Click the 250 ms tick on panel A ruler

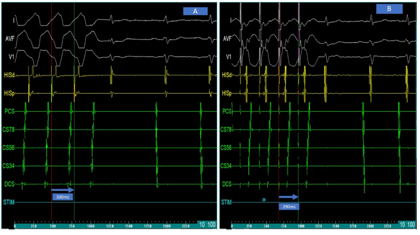[34, 226]
